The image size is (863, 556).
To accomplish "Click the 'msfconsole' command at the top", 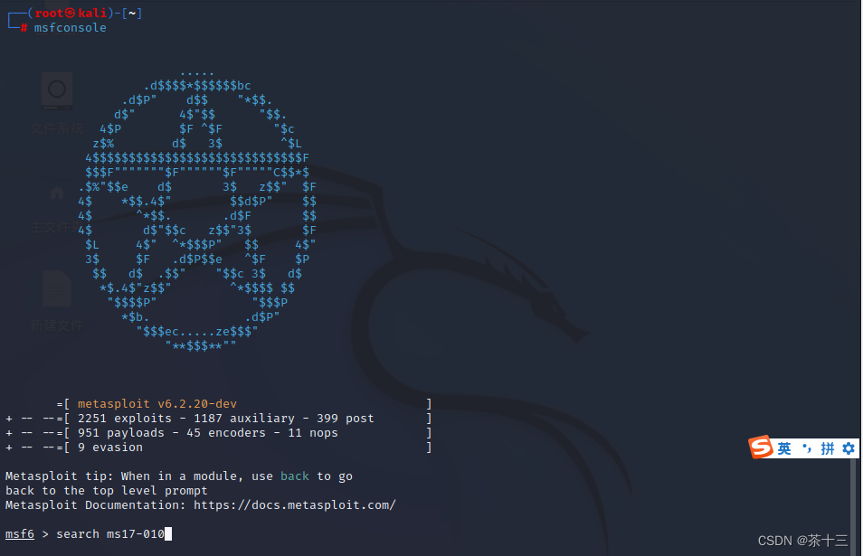I will (70, 27).
